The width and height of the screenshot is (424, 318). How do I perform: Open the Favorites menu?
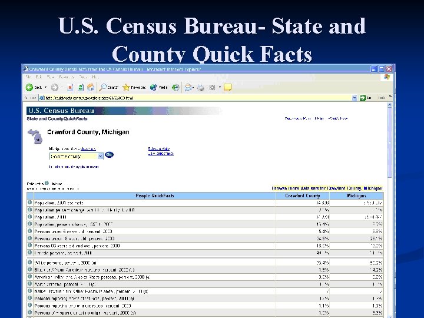click(66, 77)
